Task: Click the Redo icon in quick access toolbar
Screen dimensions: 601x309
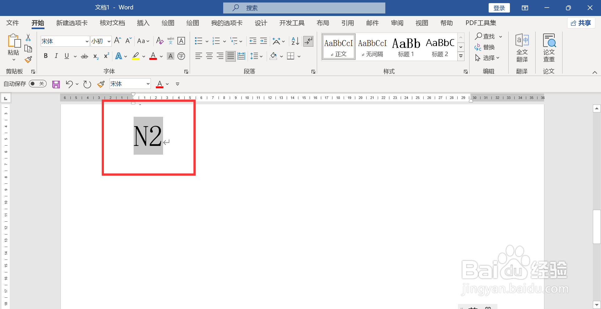Action: point(87,84)
